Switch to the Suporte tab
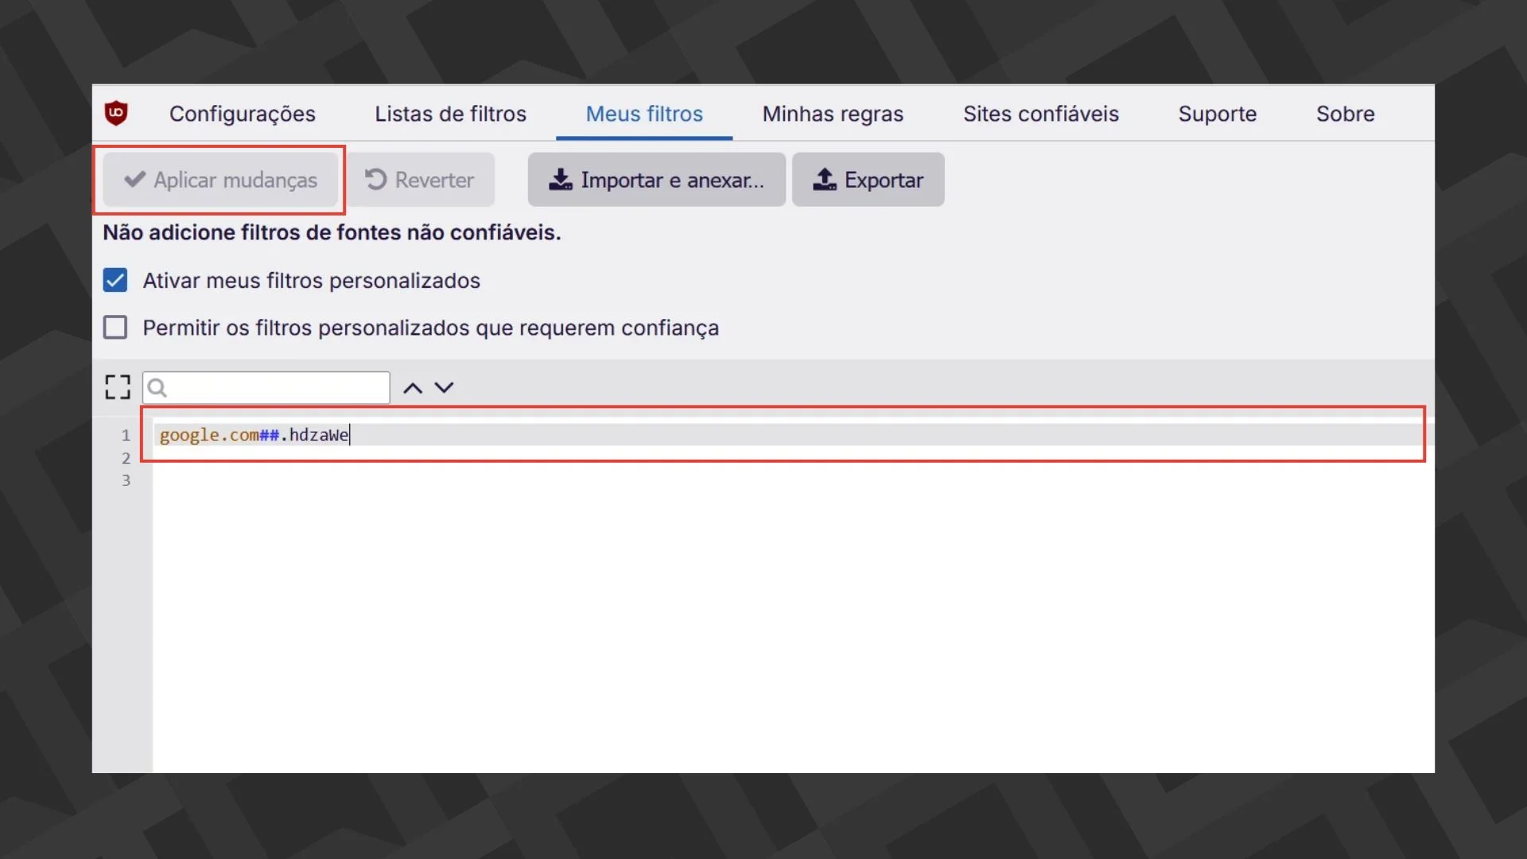This screenshot has width=1527, height=859. (x=1218, y=114)
